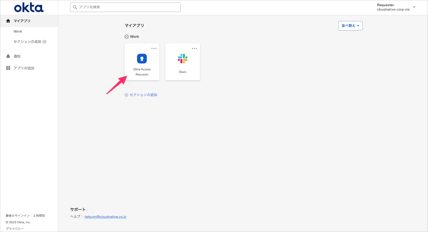Open three-dot menu on Slack tile
The height and width of the screenshot is (232, 428).
coord(194,48)
